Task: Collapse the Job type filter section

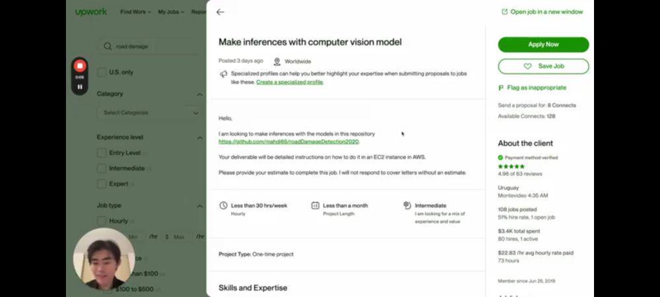Action: (x=199, y=206)
